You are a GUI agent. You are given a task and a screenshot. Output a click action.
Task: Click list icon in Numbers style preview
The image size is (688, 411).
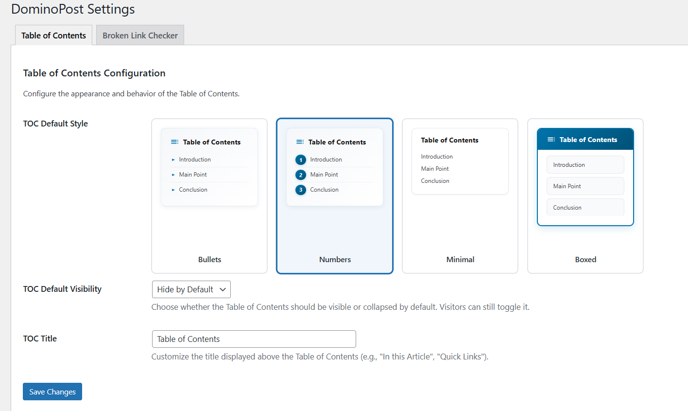point(300,142)
